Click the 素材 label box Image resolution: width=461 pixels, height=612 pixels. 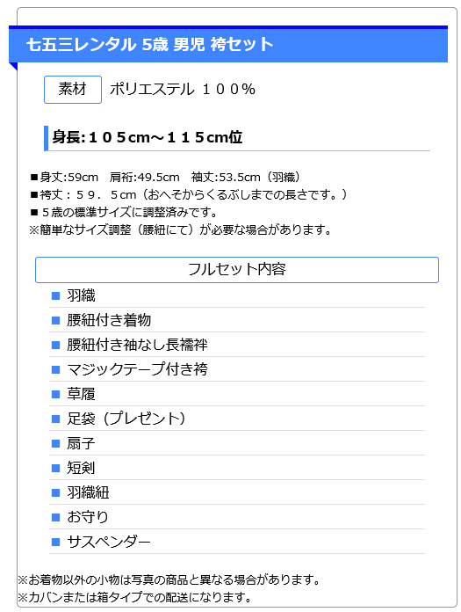pos(73,90)
